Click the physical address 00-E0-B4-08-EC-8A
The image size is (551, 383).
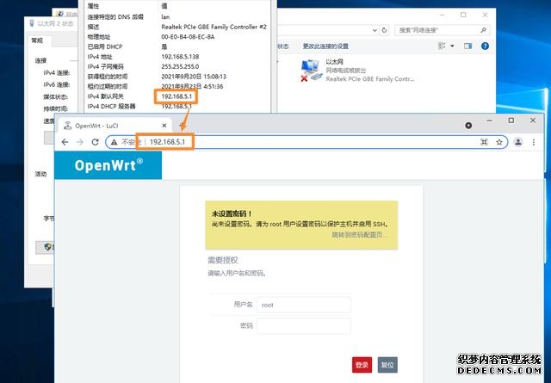(x=188, y=36)
